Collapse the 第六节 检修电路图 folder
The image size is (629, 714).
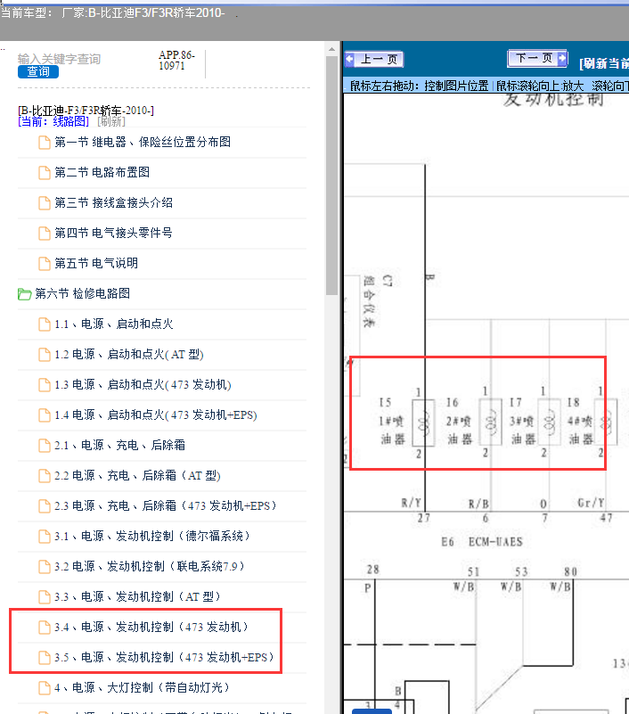[82, 293]
